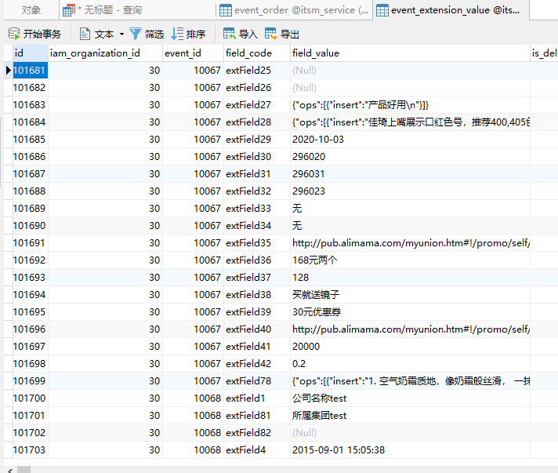The width and height of the screenshot is (558, 473).
Task: Select the 30元优惠券 cell
Action: (x=410, y=312)
